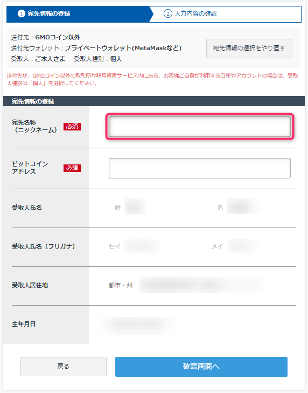Click the blurred メイ furigana value

coord(243,246)
